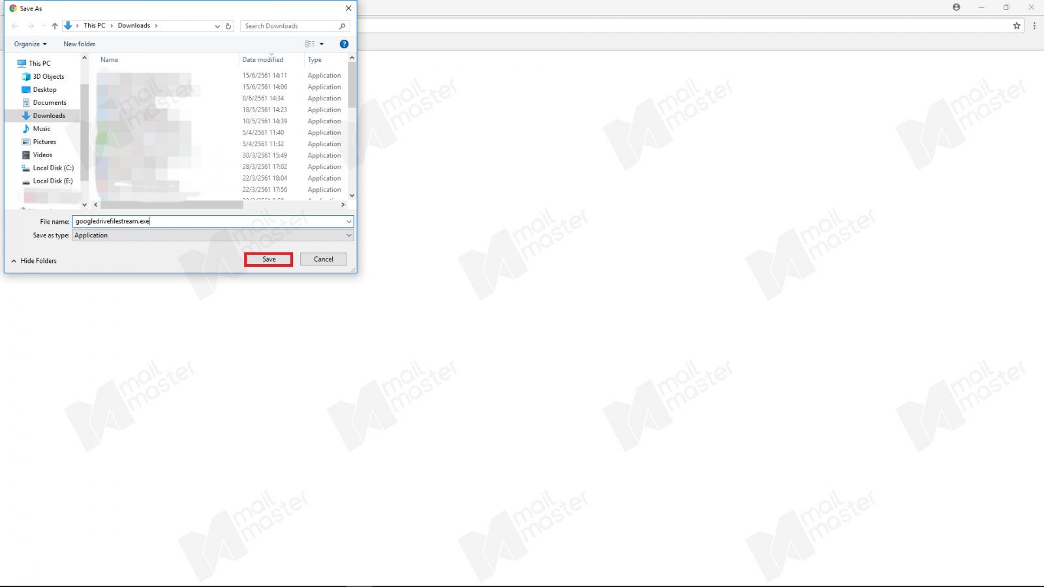The height and width of the screenshot is (587, 1044).
Task: Edit the File name field
Action: point(209,221)
